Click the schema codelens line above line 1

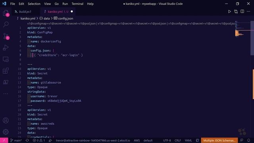tap(131, 23)
